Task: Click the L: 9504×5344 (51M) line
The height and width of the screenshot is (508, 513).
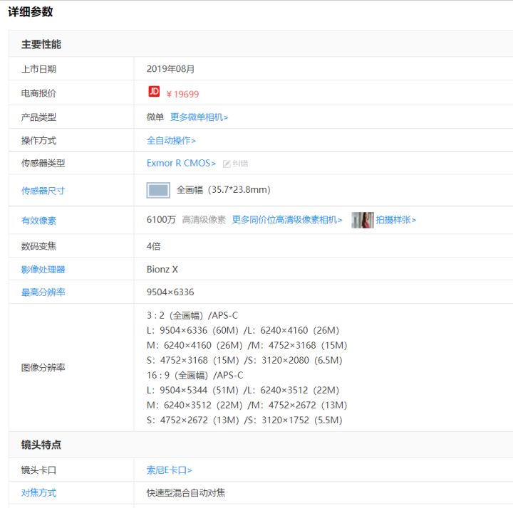Action: click(243, 391)
